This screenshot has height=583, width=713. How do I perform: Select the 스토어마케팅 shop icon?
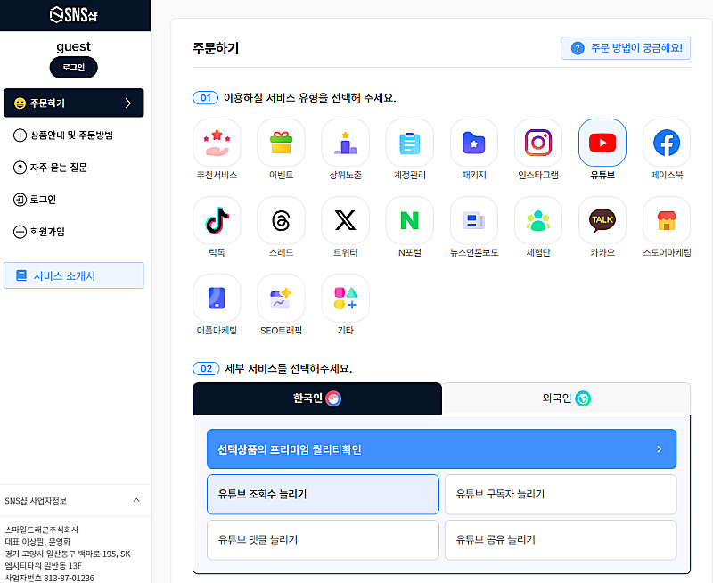tap(667, 220)
